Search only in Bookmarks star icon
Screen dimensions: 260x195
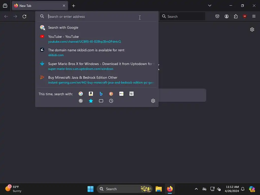(x=91, y=101)
